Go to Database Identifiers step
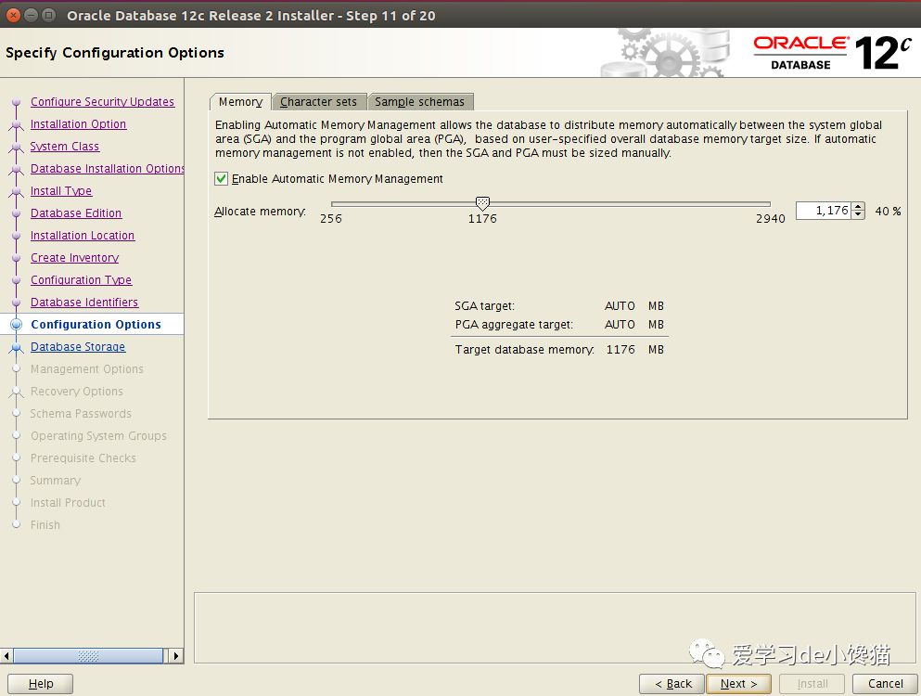This screenshot has height=696, width=921. click(x=84, y=303)
